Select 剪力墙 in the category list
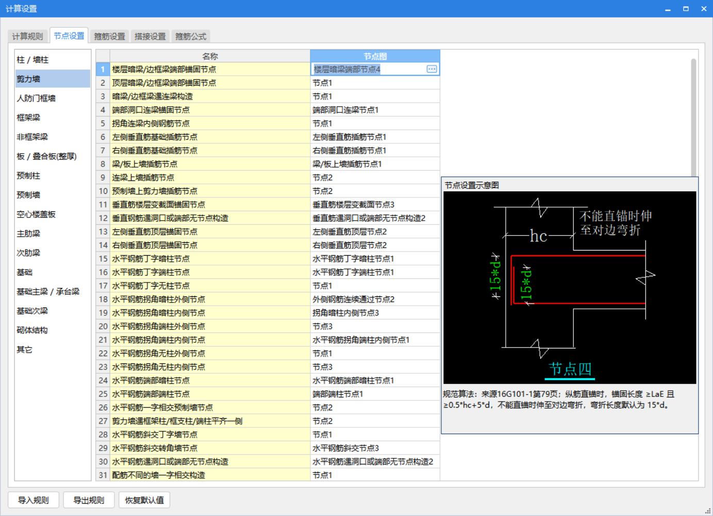 point(53,79)
